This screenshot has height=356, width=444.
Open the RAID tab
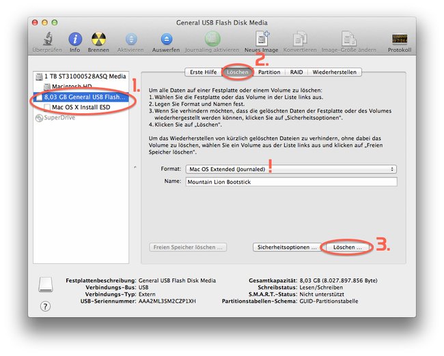pyautogui.click(x=296, y=72)
